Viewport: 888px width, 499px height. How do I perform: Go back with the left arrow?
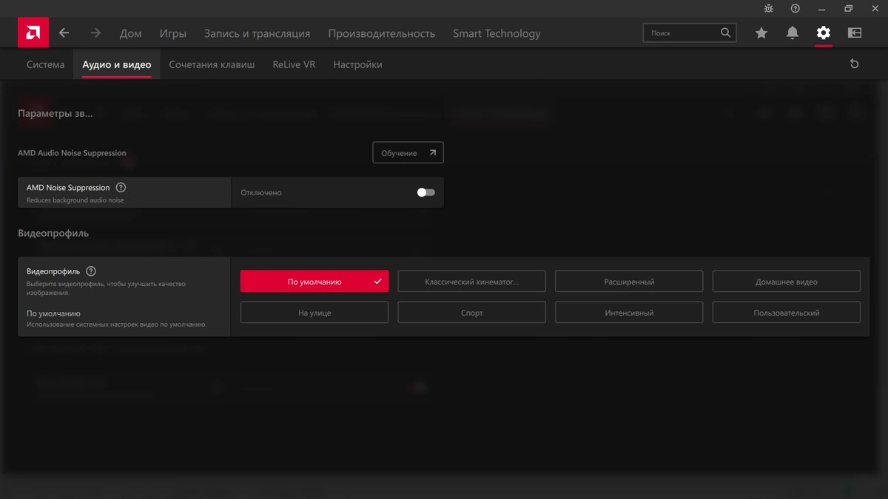[x=64, y=33]
